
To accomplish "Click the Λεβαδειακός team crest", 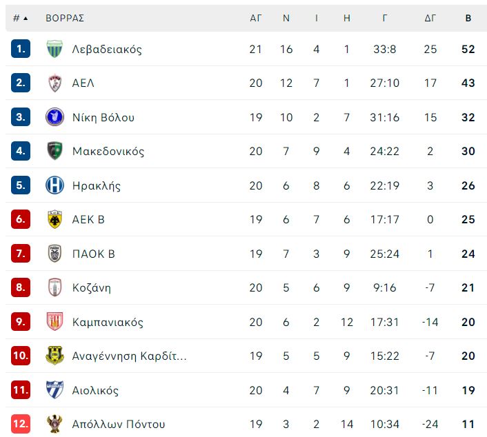I will [54, 49].
